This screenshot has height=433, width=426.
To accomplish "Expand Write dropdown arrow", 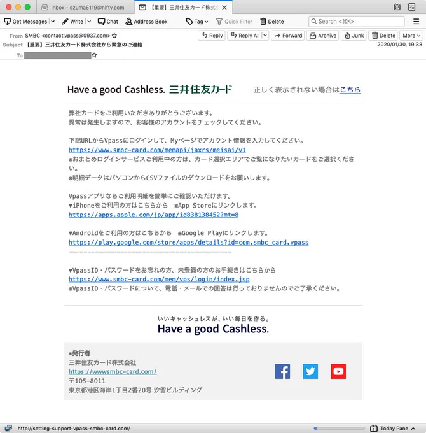I will click(x=89, y=22).
